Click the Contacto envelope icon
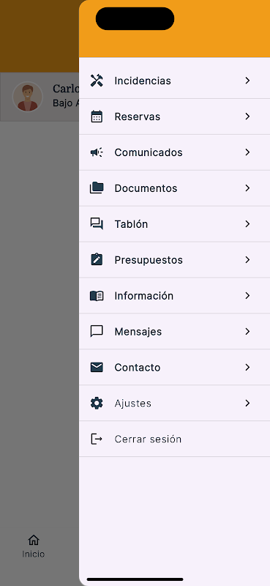270x586 pixels. [x=97, y=368]
